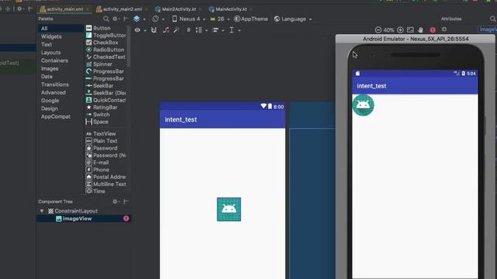Viewport: 497px width, 279px height.
Task: Switch to the MainActivity.kt tab
Action: [x=231, y=9]
